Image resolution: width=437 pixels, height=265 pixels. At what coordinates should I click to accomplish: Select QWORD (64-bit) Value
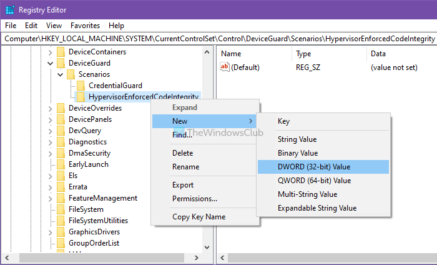(x=323, y=180)
